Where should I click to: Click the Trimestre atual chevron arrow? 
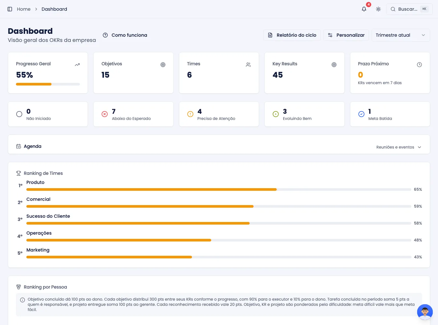click(423, 35)
